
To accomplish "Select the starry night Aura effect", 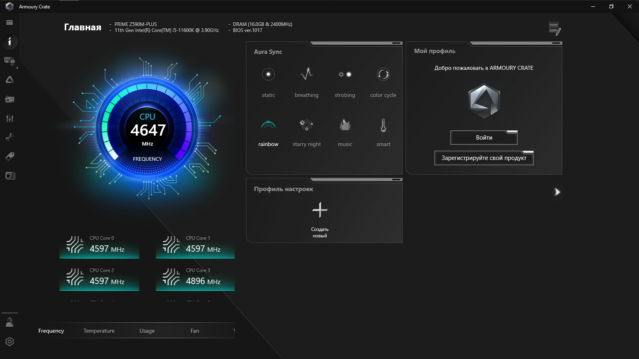I will (307, 132).
